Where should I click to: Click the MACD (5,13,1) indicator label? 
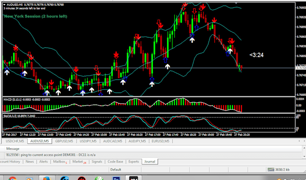click(x=27, y=99)
